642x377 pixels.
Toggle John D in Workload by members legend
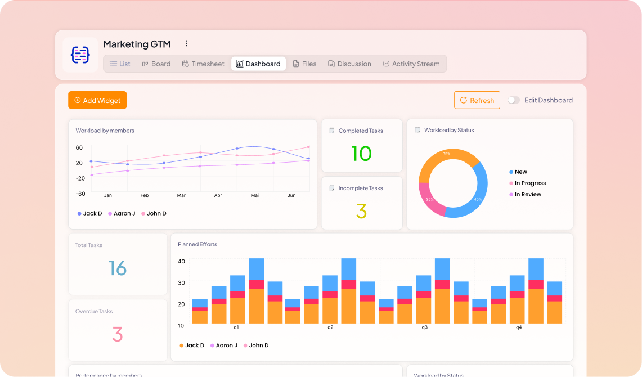(154, 213)
